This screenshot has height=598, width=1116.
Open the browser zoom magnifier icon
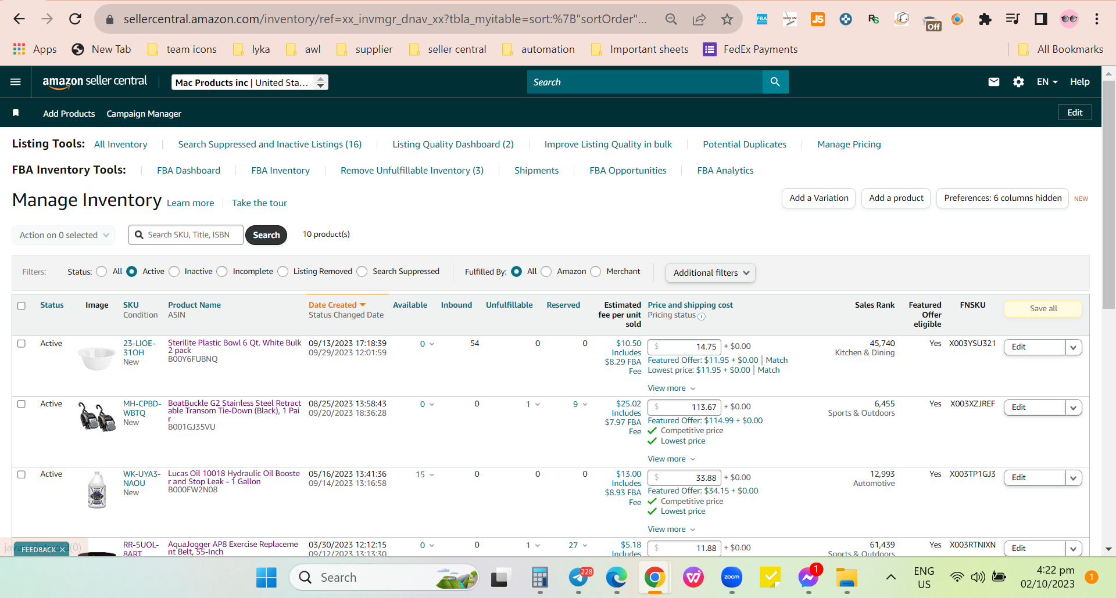[671, 19]
